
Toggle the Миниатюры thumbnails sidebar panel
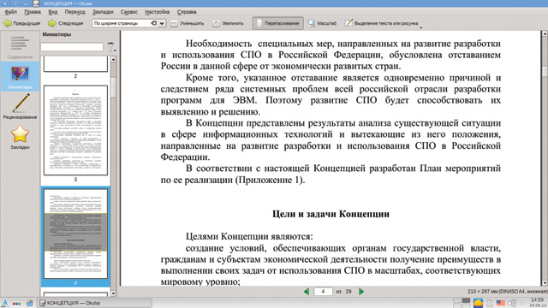20,76
